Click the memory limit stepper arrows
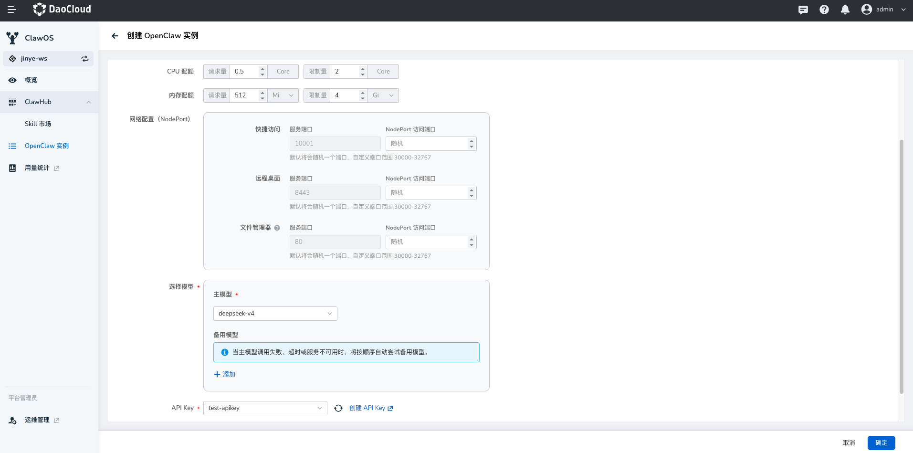Viewport: 913px width, 453px height. [x=363, y=95]
